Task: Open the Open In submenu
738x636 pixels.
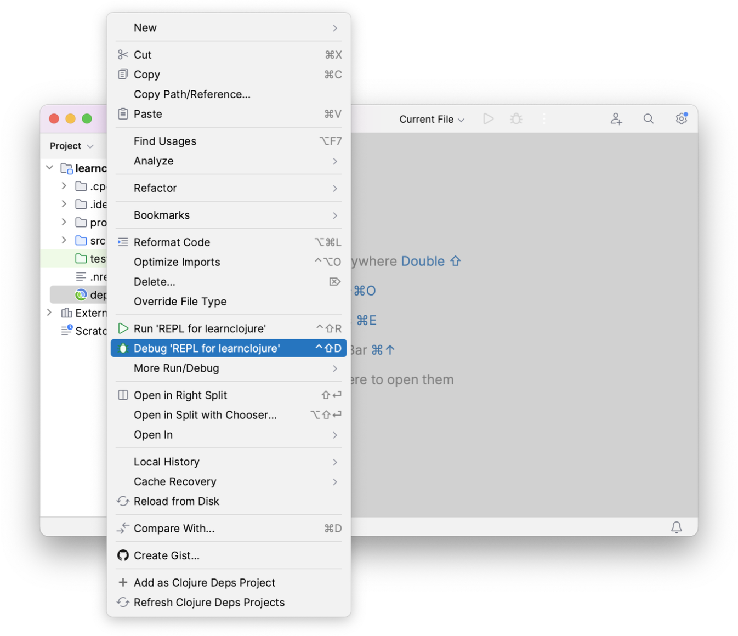Action: point(229,435)
